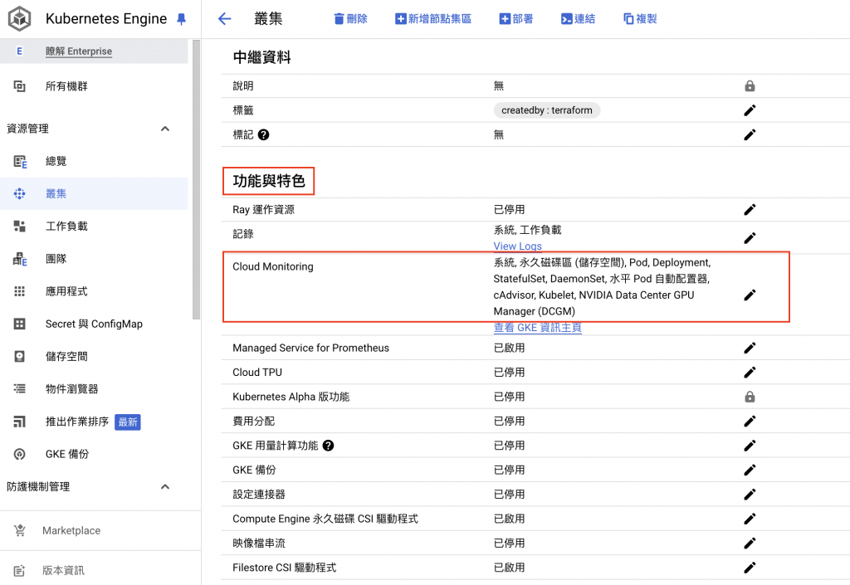Click the 部署 deploy button
The width and height of the screenshot is (850, 585).
click(x=516, y=19)
